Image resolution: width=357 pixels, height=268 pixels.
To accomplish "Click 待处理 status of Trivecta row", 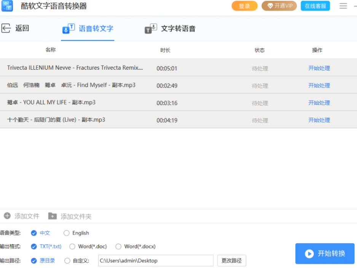I will point(260,69).
